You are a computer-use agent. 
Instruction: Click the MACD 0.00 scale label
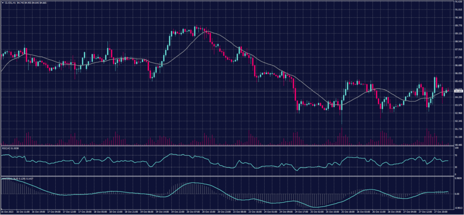pos(456,194)
